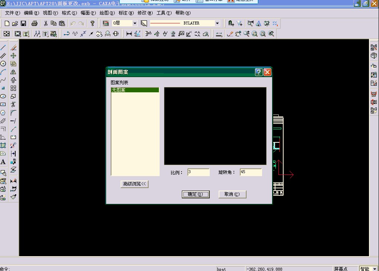Viewport: 379px width, 271px height.
Task: Open the 绘图 menu
Action: click(x=107, y=13)
